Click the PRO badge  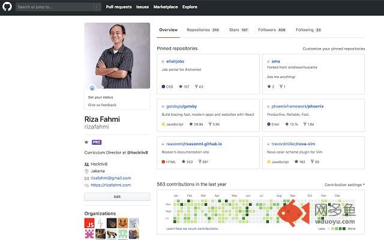click(97, 142)
